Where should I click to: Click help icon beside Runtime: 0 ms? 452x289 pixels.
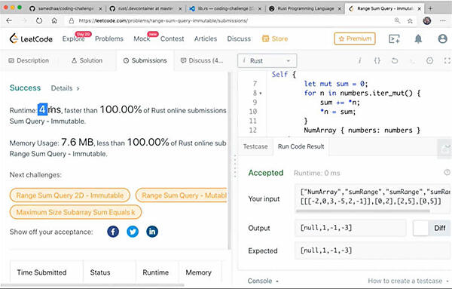click(x=447, y=172)
